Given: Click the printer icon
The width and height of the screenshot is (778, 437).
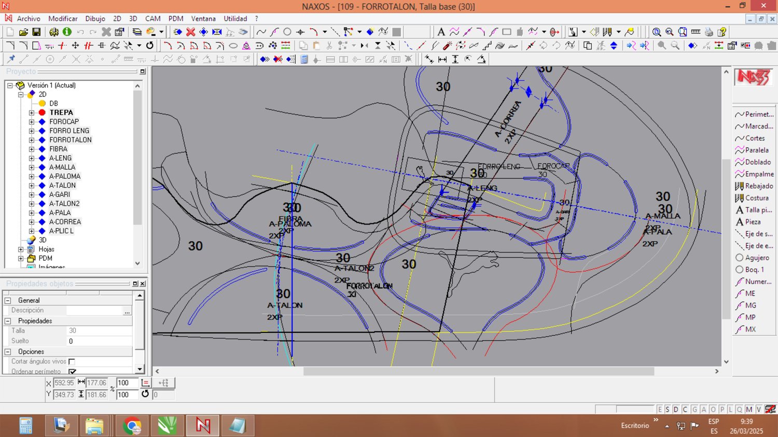Looking at the screenshot, I should point(708,32).
